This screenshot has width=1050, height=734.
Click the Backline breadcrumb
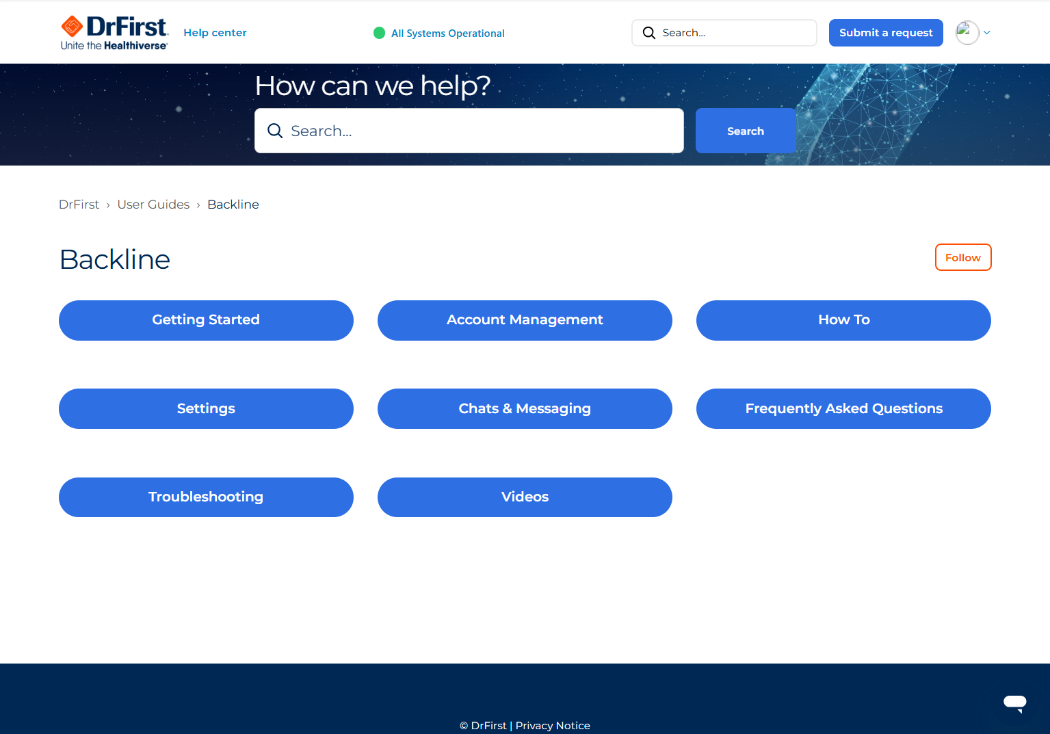click(x=233, y=205)
